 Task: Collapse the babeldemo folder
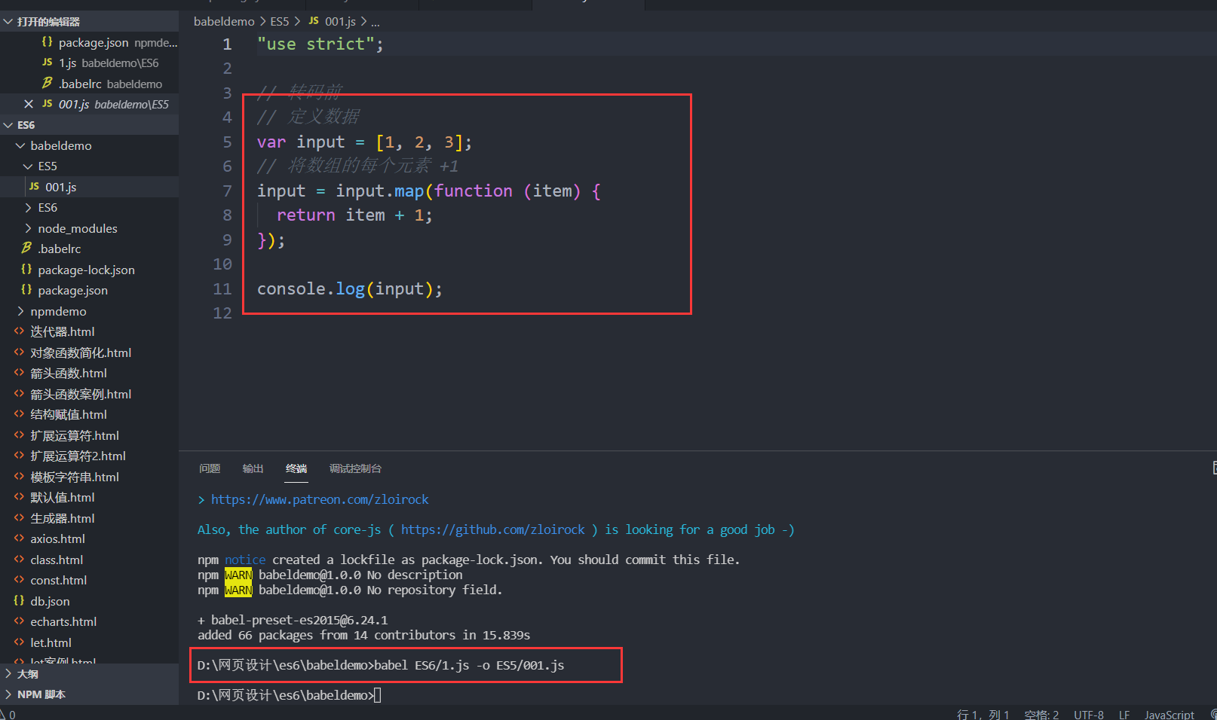(x=20, y=145)
